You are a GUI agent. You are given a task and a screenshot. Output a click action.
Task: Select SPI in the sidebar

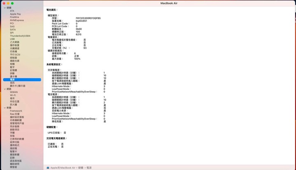click(x=12, y=33)
